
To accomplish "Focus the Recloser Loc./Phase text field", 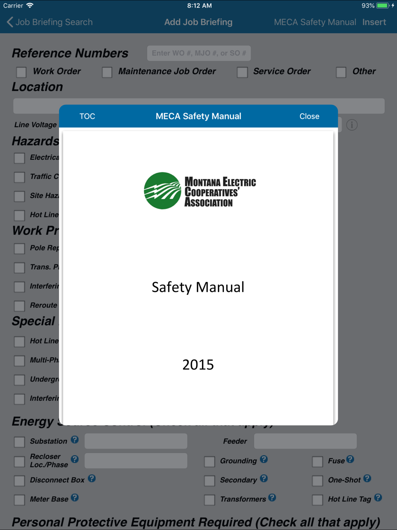I will 136,460.
